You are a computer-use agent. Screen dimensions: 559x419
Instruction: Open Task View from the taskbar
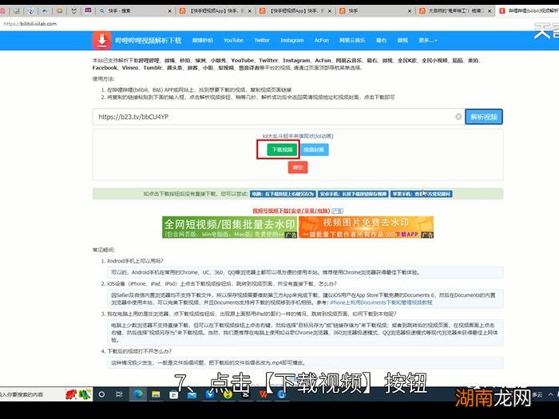click(x=120, y=394)
